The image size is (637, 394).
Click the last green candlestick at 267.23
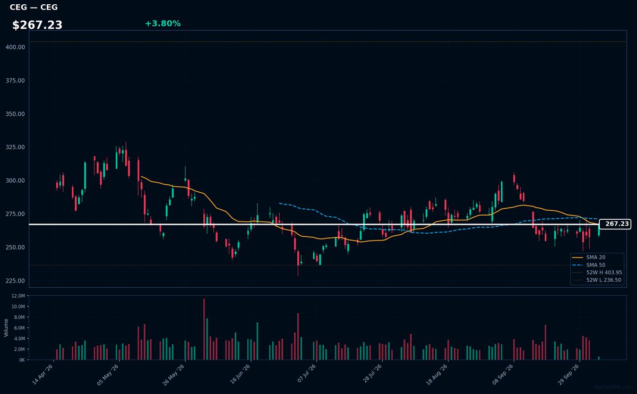(599, 230)
